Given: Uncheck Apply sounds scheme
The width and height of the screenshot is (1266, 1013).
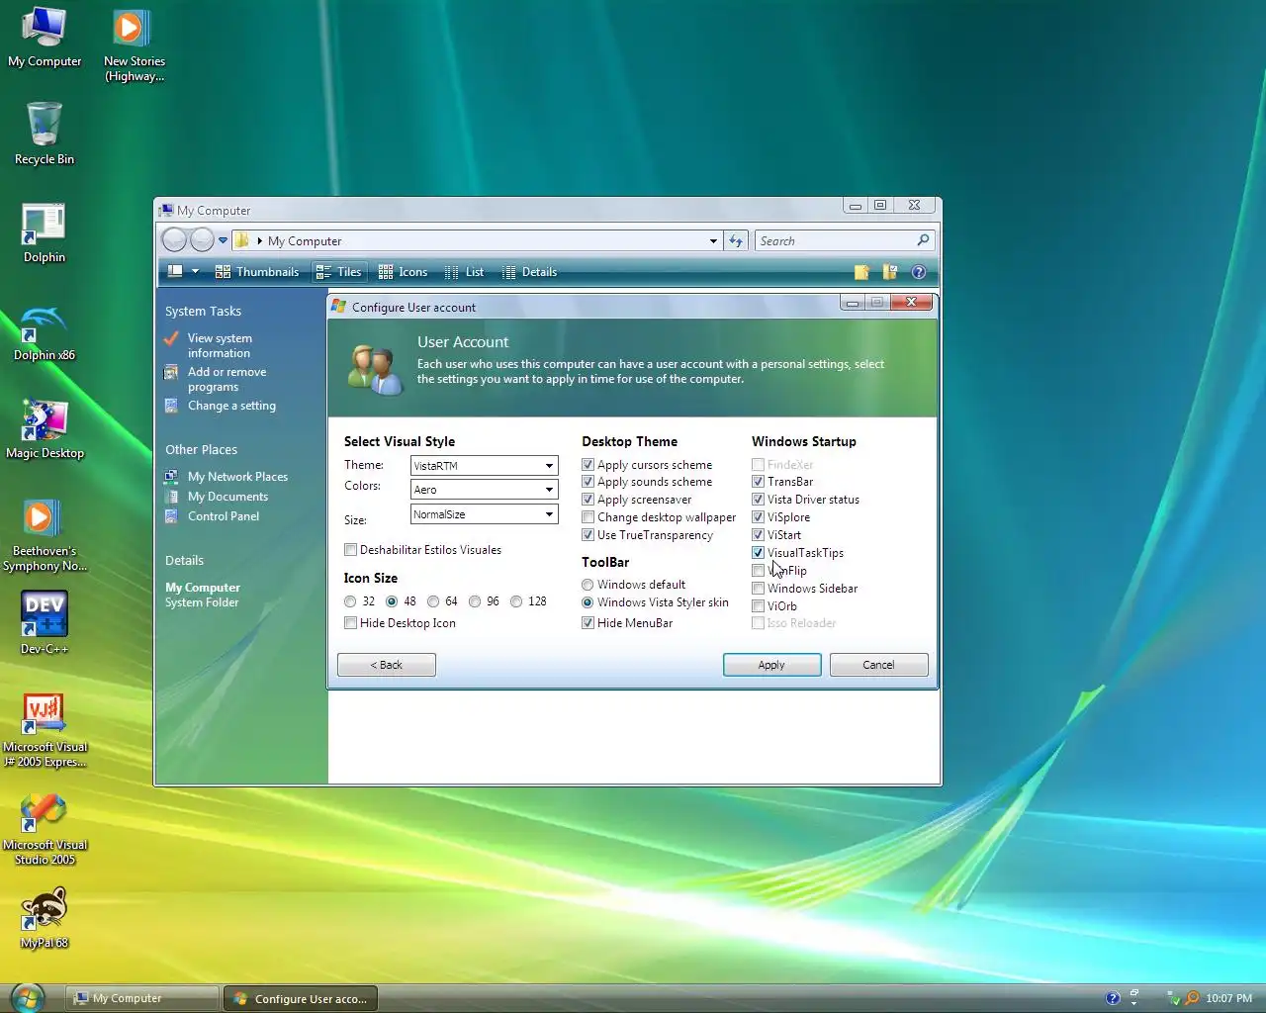Looking at the screenshot, I should click(x=588, y=482).
